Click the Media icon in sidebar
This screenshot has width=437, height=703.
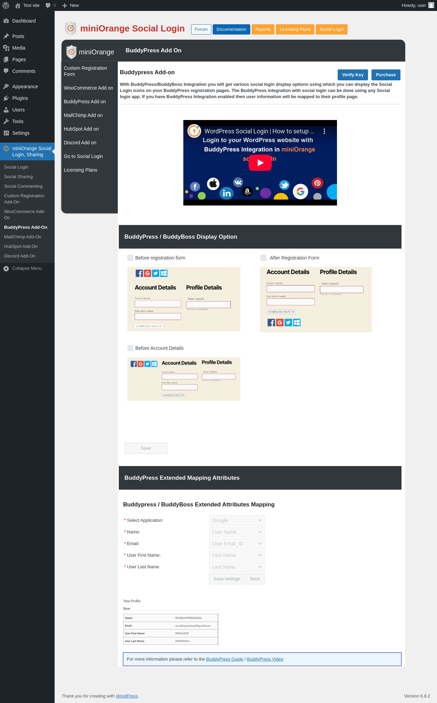[6, 48]
